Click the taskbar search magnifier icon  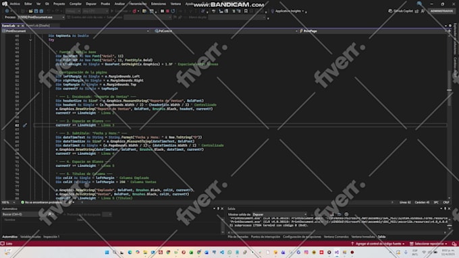pyautogui.click(x=115, y=252)
